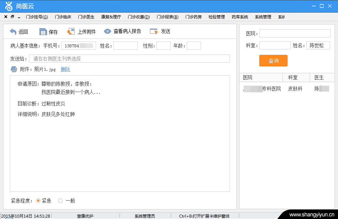Image resolution: width=338 pixels, height=219 pixels.
Task: Open the 门诊医生 menu
Action: tap(86, 17)
